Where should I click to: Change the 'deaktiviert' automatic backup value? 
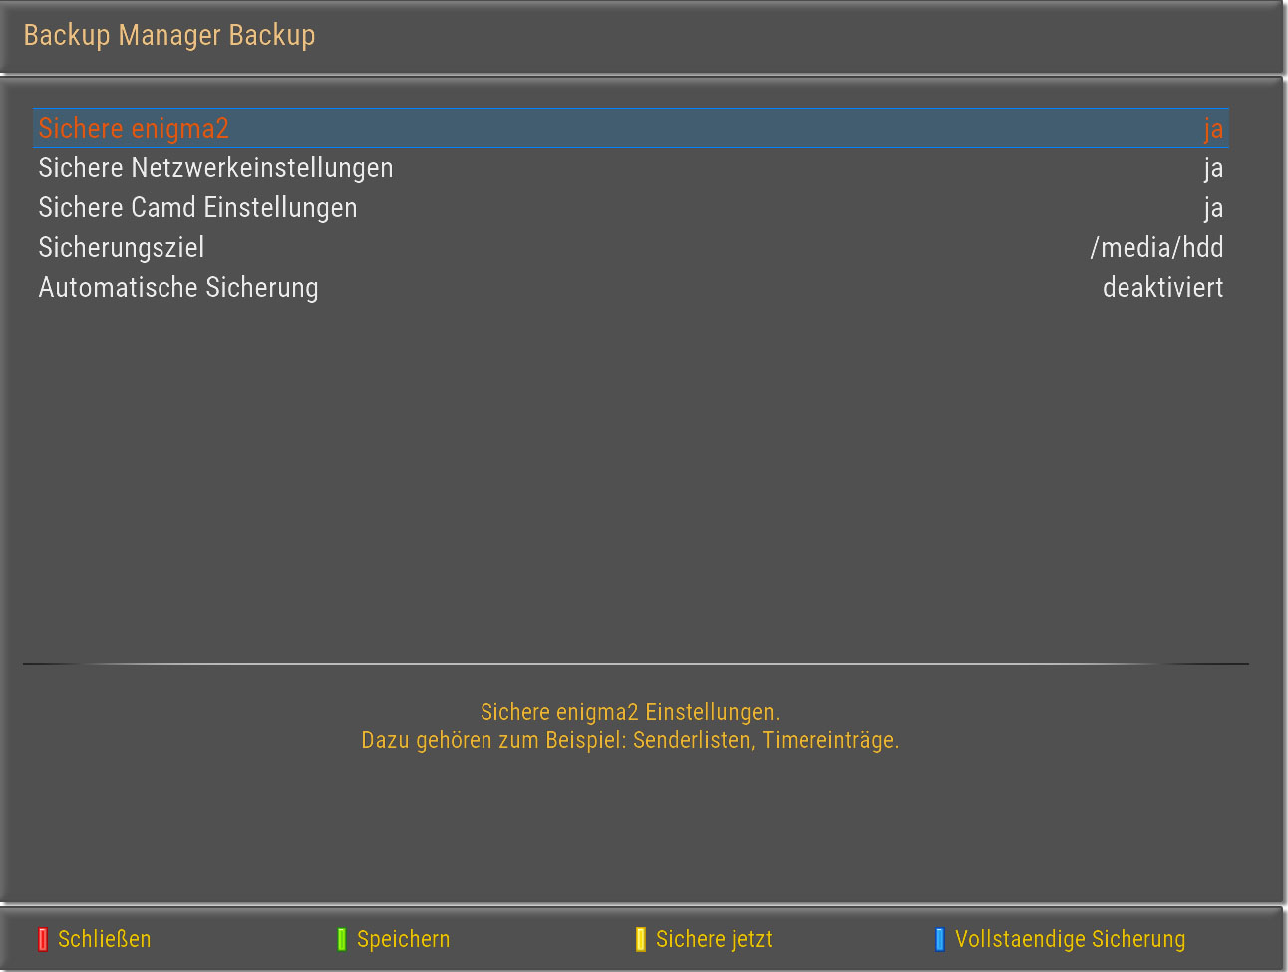pyautogui.click(x=1162, y=288)
